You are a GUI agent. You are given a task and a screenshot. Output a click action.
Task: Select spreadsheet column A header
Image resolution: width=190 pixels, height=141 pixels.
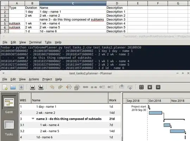pyautogui.click(x=17, y=4)
